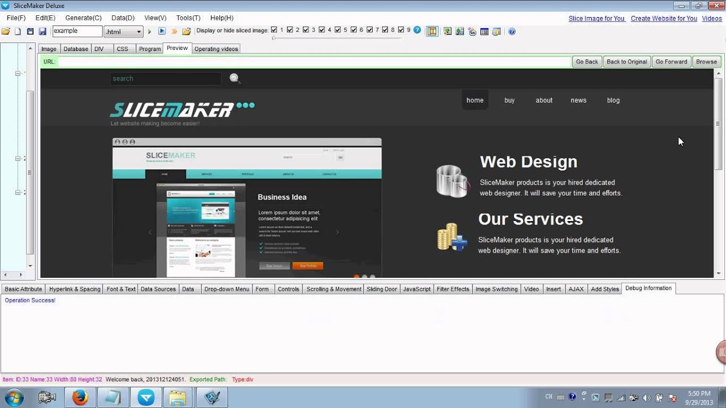Open the Create Website for You link
The height and width of the screenshot is (408, 726).
coord(664,19)
